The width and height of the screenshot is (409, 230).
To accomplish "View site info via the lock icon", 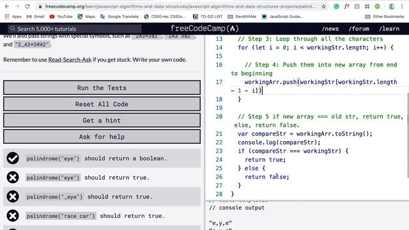I will coord(40,6).
